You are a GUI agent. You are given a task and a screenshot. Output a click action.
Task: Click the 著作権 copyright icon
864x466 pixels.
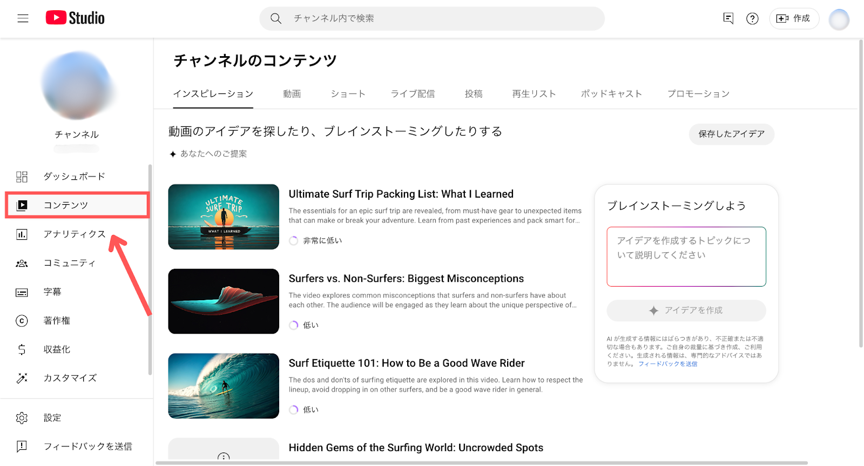coord(22,321)
